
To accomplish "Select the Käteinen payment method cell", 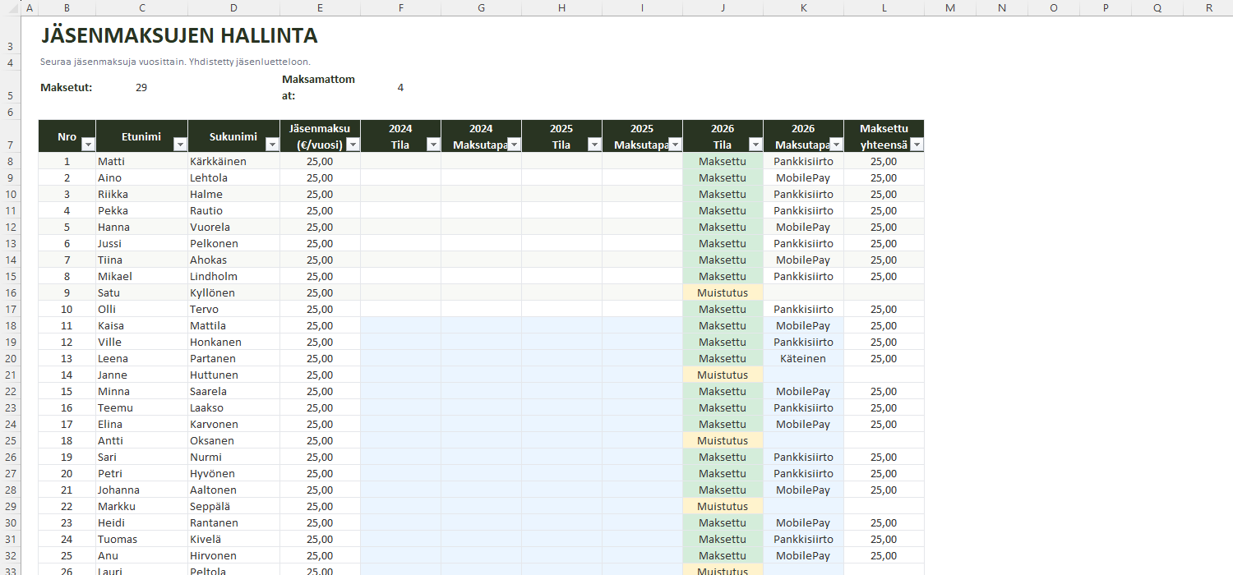I will pyautogui.click(x=803, y=358).
